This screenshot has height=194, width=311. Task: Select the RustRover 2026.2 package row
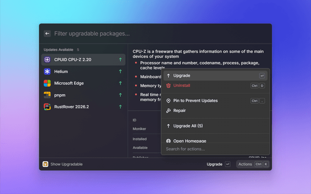point(83,107)
